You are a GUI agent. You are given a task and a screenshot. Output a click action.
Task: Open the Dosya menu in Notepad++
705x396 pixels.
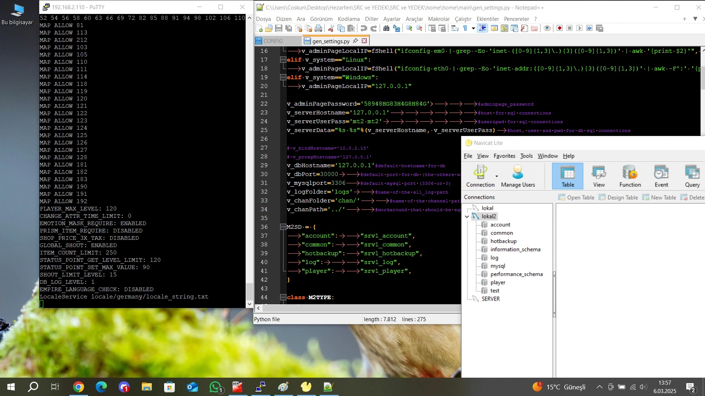[263, 19]
